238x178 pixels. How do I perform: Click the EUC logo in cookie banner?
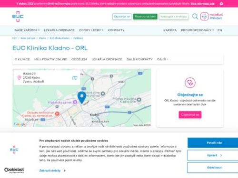tap(14, 150)
